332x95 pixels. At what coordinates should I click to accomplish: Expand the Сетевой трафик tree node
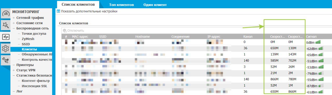[x=13, y=18]
